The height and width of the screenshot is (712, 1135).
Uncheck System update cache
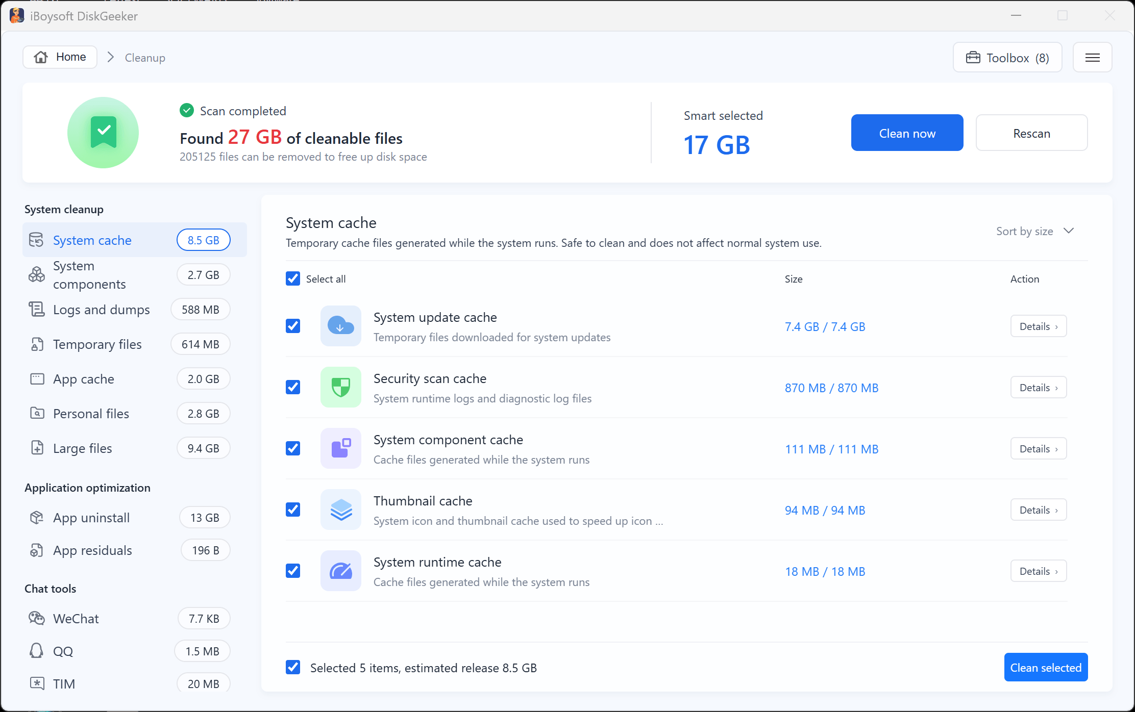pos(293,326)
